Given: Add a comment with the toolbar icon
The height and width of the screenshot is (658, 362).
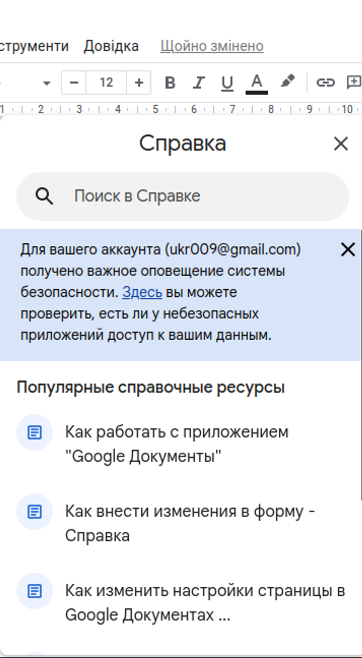Looking at the screenshot, I should click(354, 83).
